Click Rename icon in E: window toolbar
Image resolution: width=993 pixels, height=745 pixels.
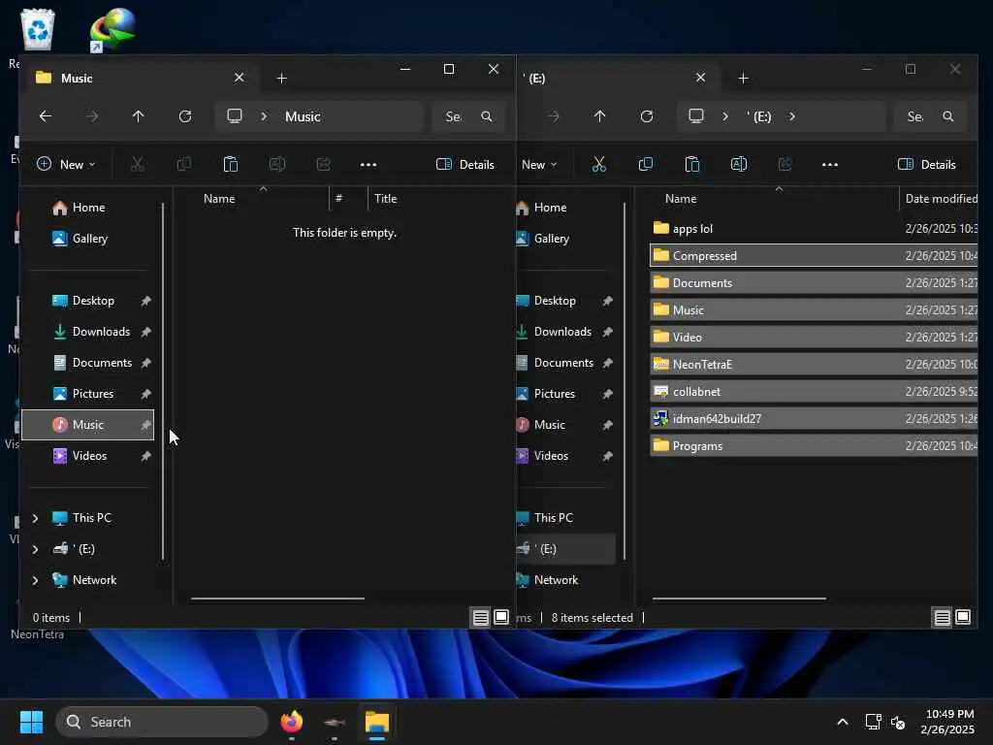(x=738, y=165)
